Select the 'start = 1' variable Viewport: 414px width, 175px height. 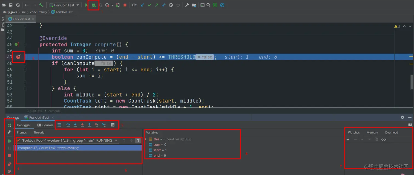(x=157, y=150)
